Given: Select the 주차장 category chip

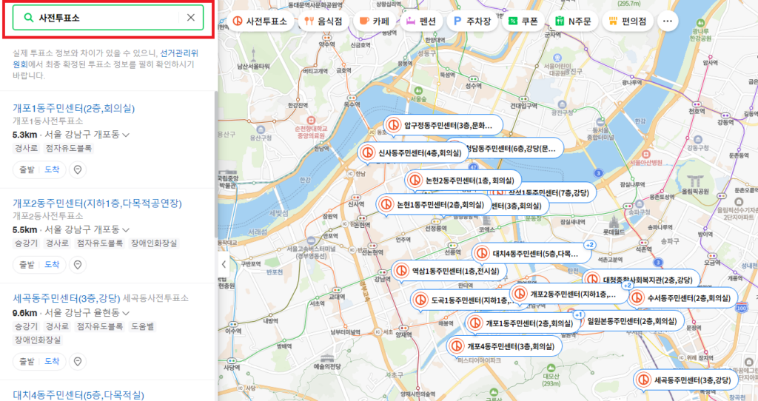Looking at the screenshot, I should coord(472,21).
